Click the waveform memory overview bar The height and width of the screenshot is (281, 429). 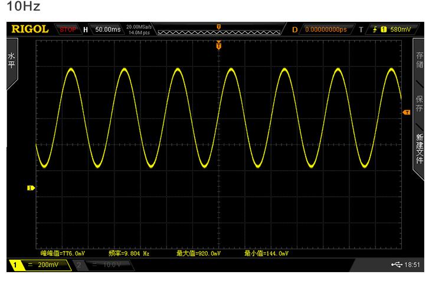218,30
